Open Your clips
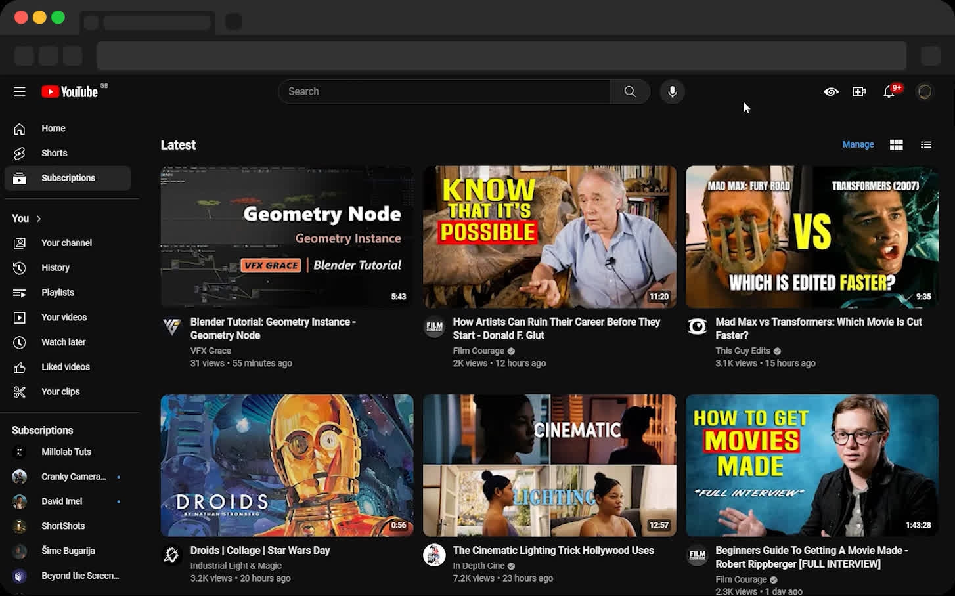Screen dimensions: 955x596 click(x=68, y=392)
